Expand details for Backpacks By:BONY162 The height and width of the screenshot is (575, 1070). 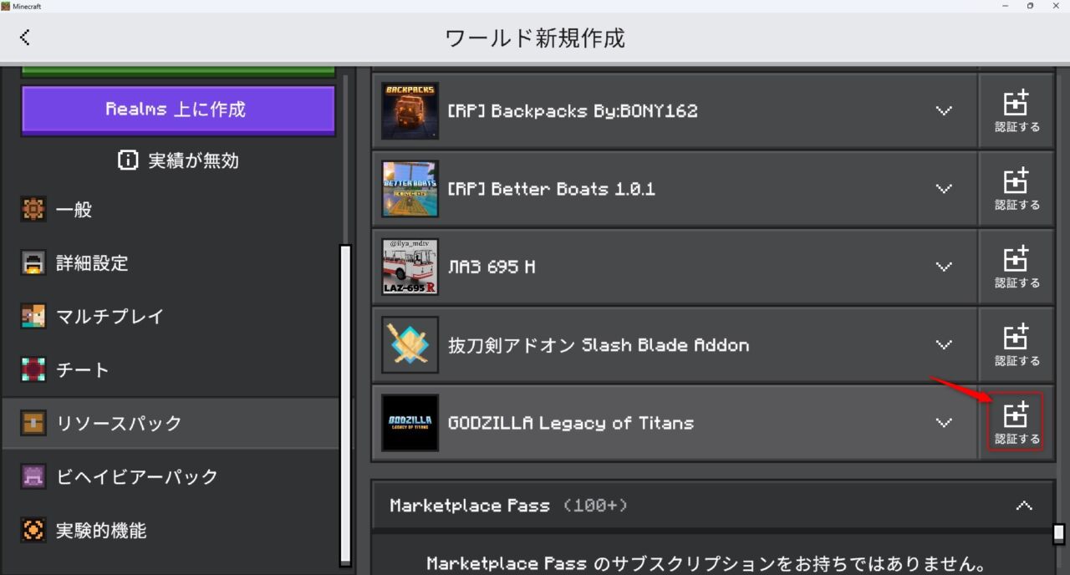tap(944, 111)
